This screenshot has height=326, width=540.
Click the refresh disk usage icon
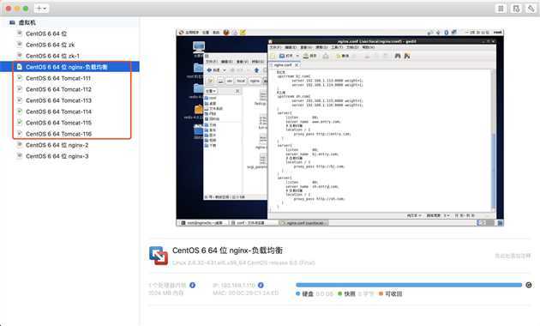coord(529,285)
